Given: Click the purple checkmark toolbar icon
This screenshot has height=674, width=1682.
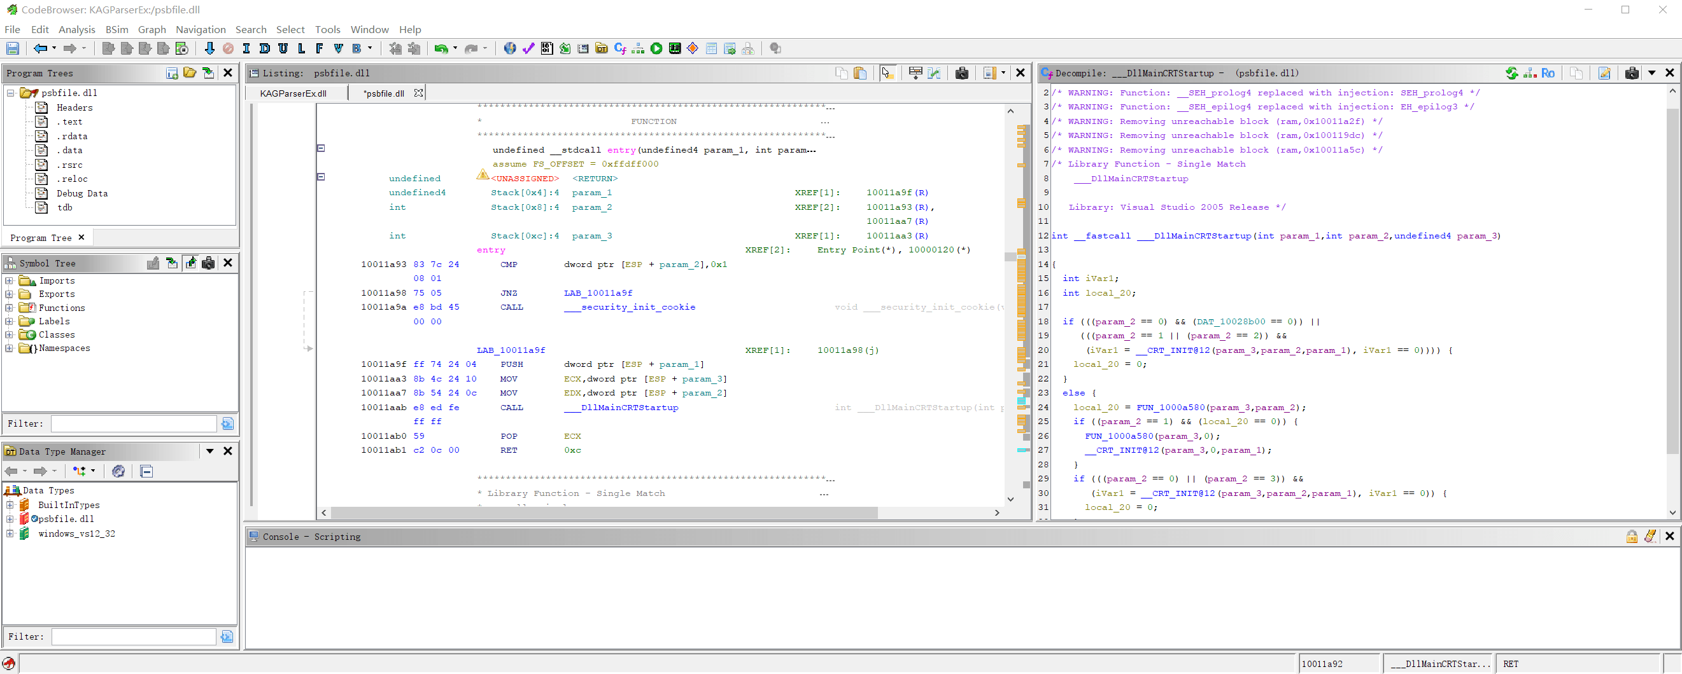Looking at the screenshot, I should point(529,48).
